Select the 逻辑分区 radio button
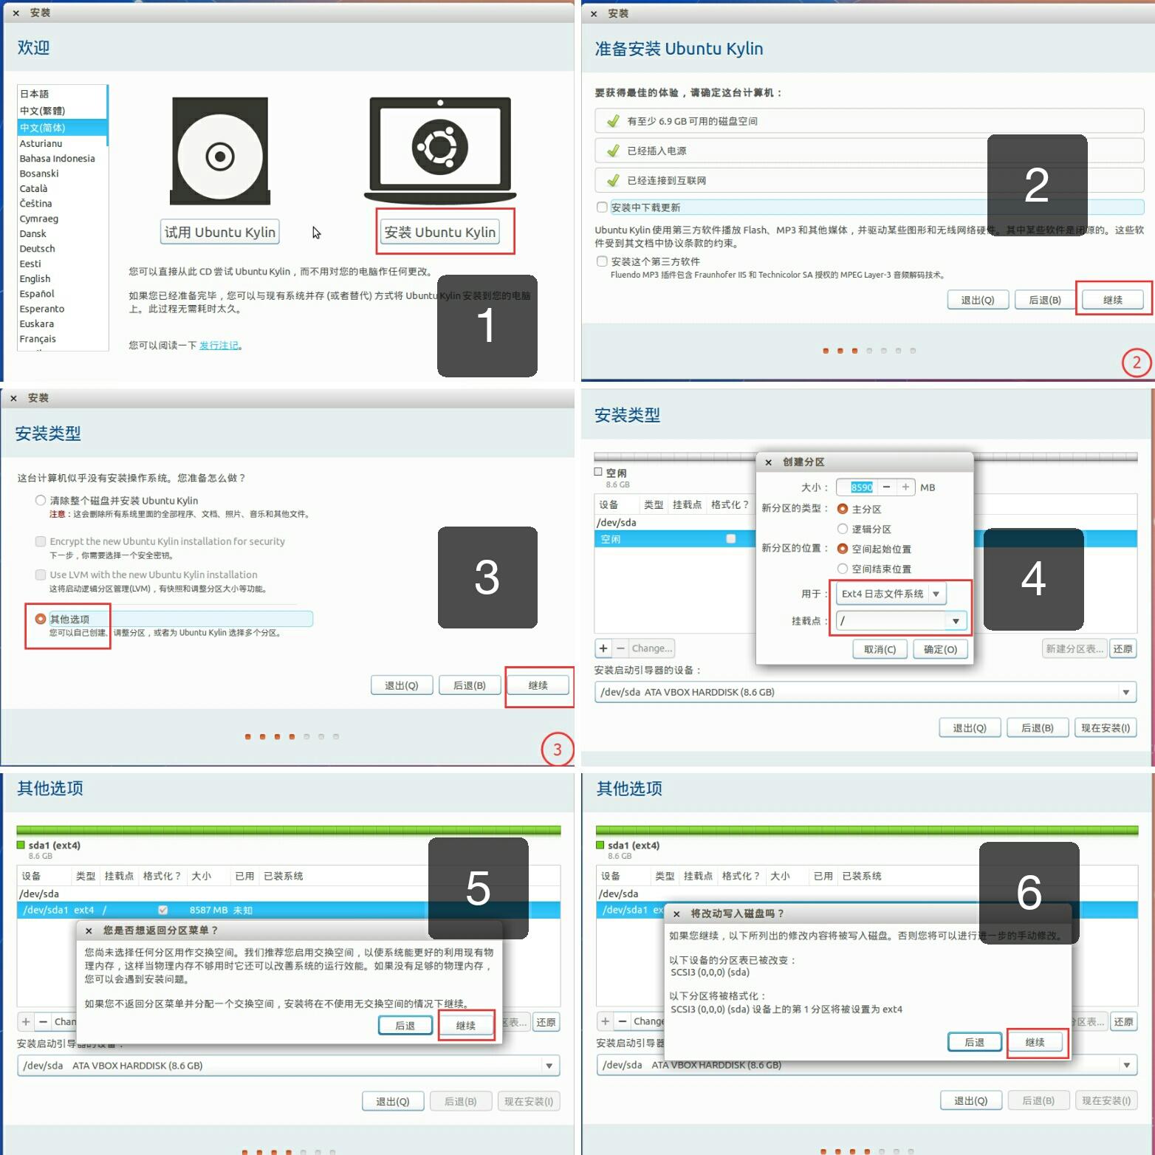 (x=843, y=529)
